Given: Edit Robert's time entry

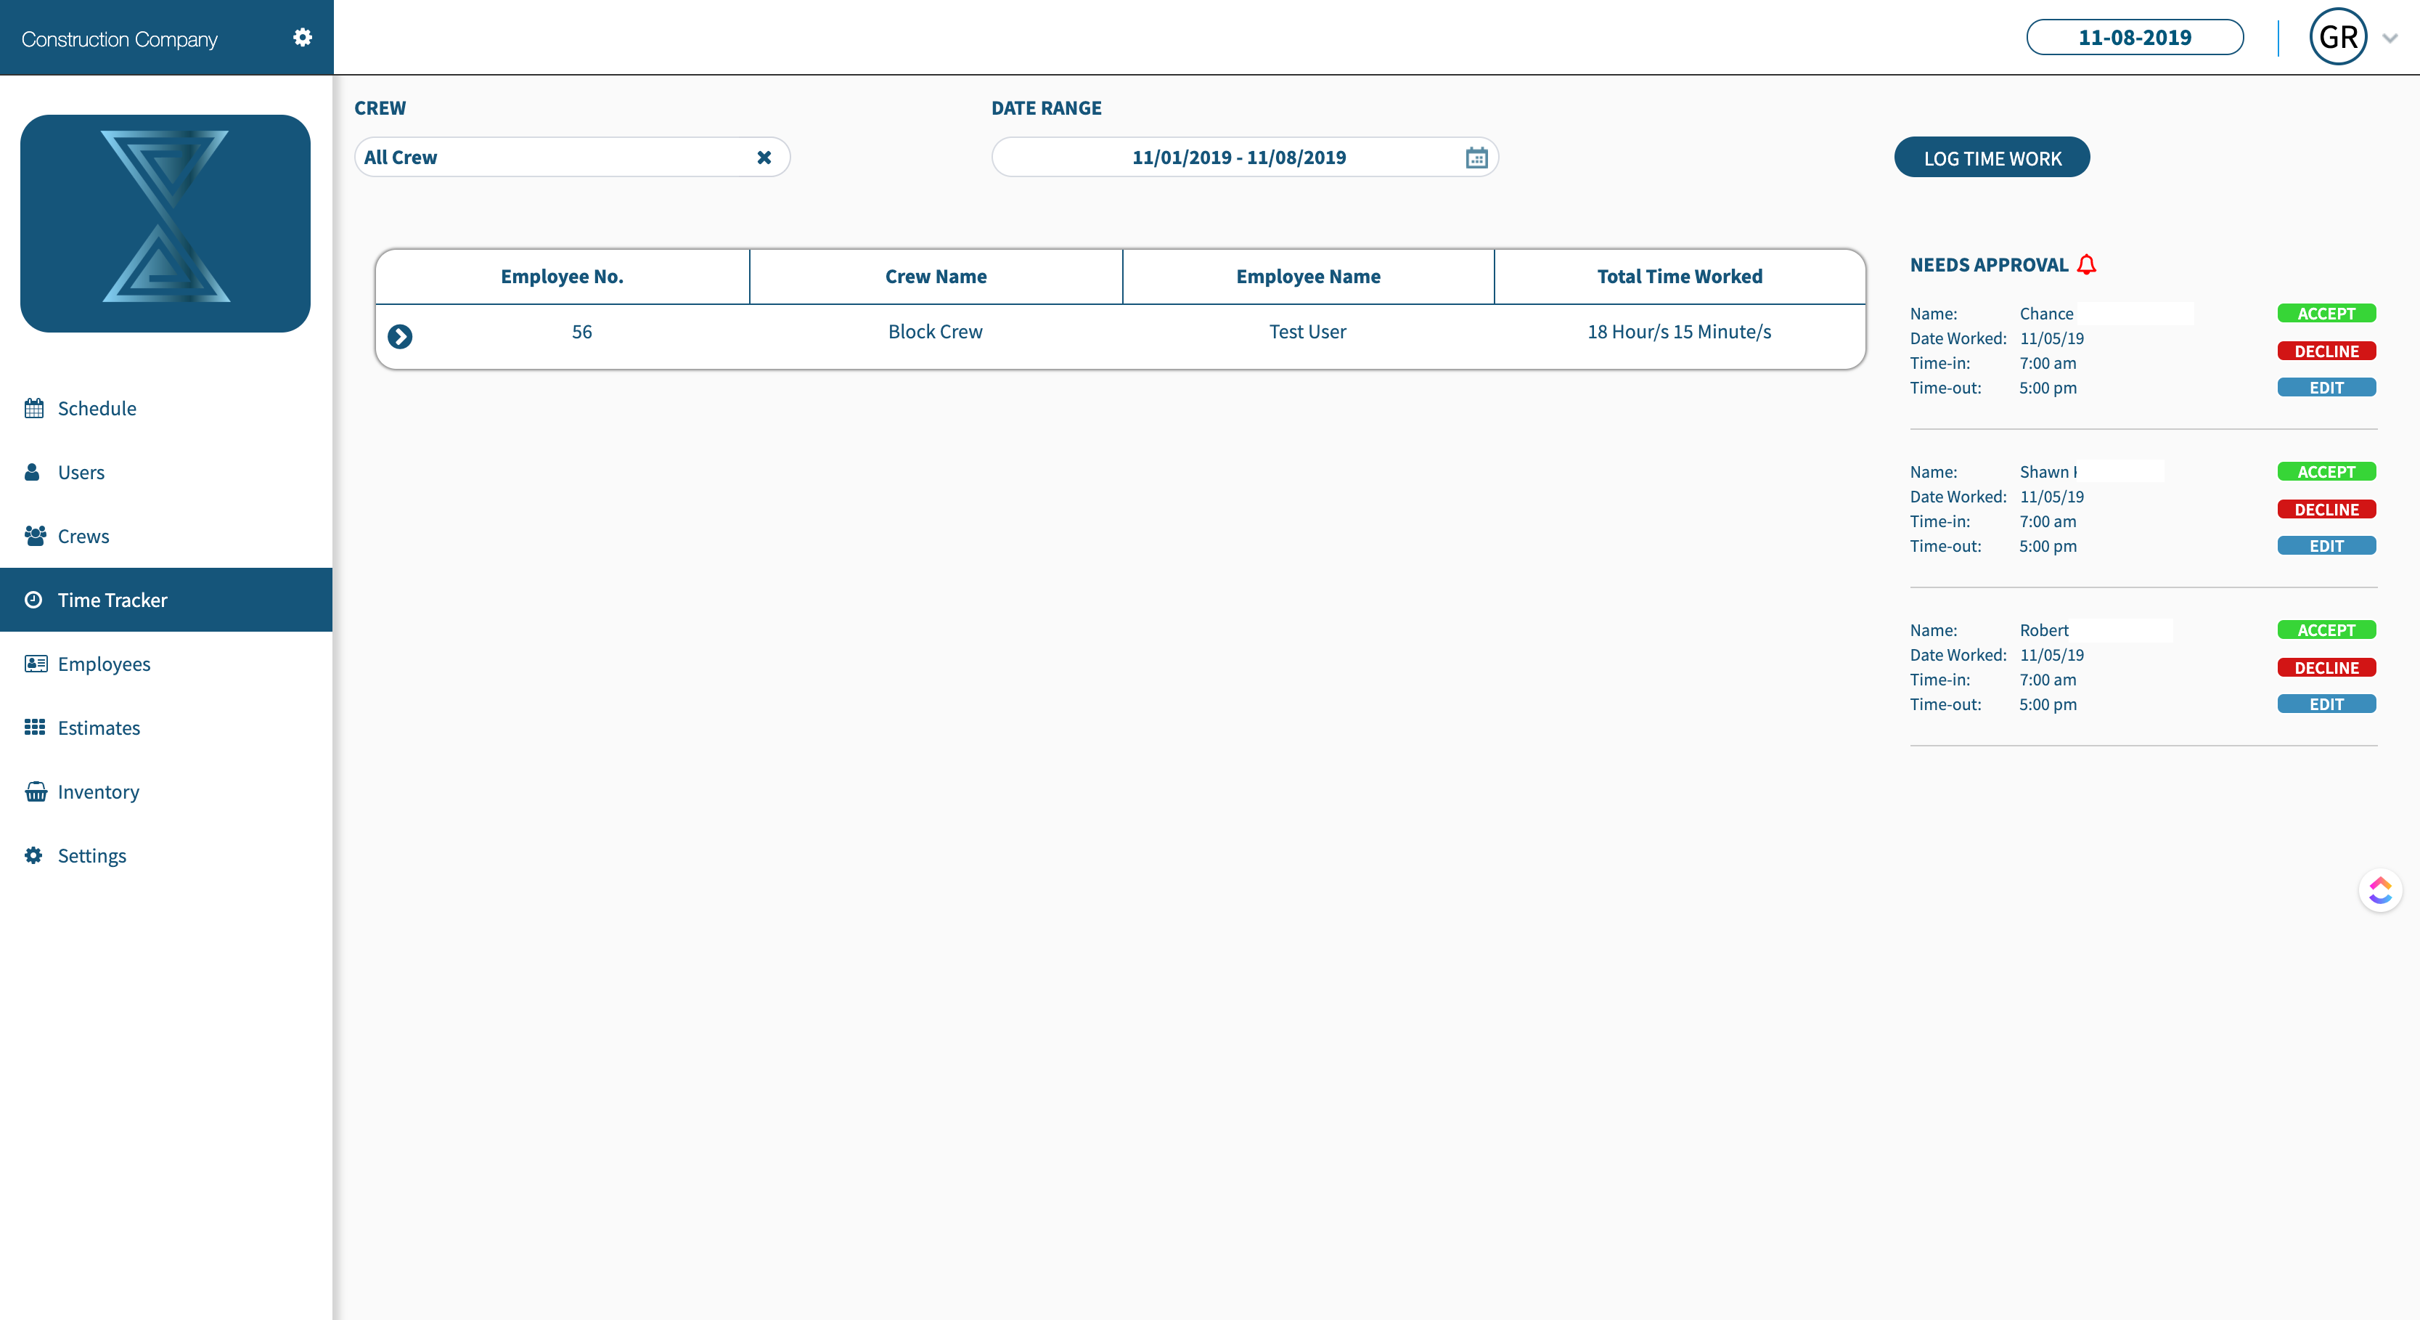Looking at the screenshot, I should coord(2326,703).
